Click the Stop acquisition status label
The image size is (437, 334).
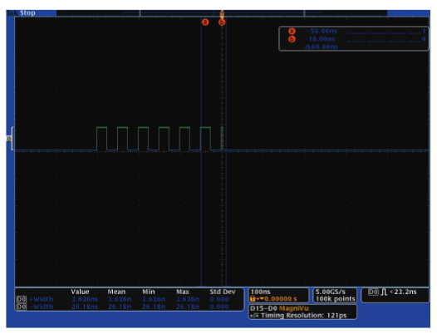(27, 13)
